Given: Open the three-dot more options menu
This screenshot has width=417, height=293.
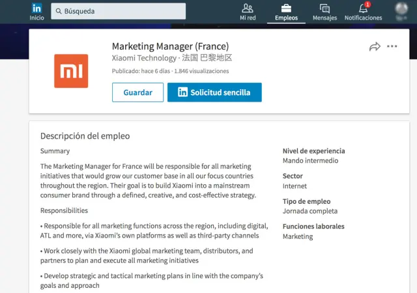Looking at the screenshot, I should pyautogui.click(x=392, y=46).
